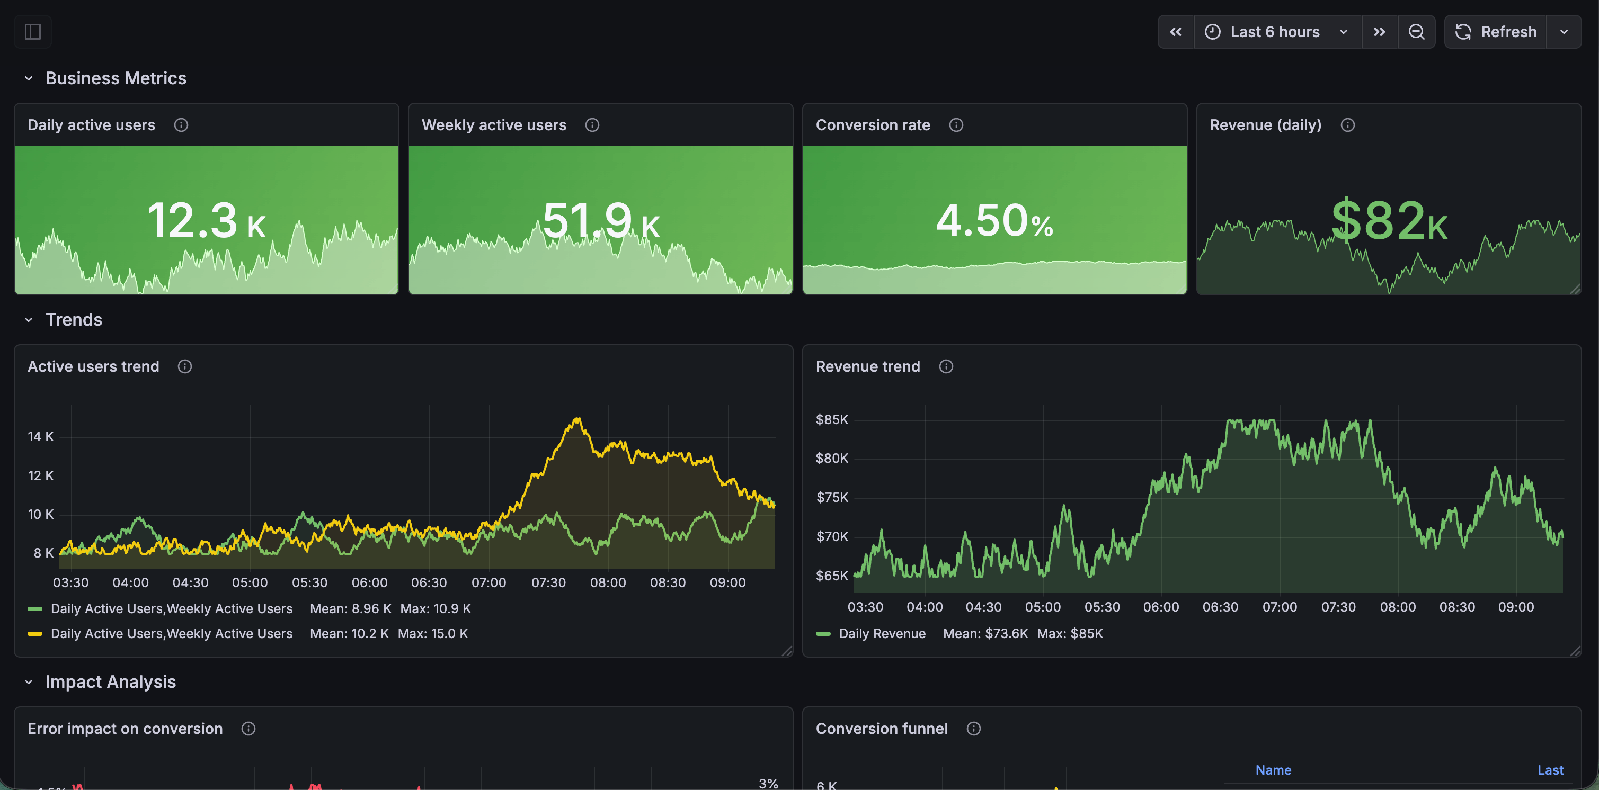1599x790 pixels.
Task: Show info for Conversion rate panel
Action: 956,125
